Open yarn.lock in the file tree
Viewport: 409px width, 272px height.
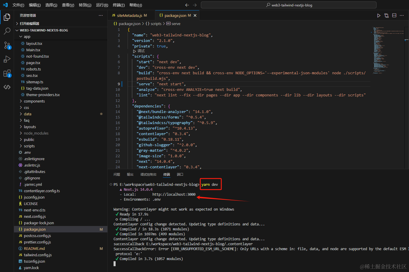(x=61, y=268)
